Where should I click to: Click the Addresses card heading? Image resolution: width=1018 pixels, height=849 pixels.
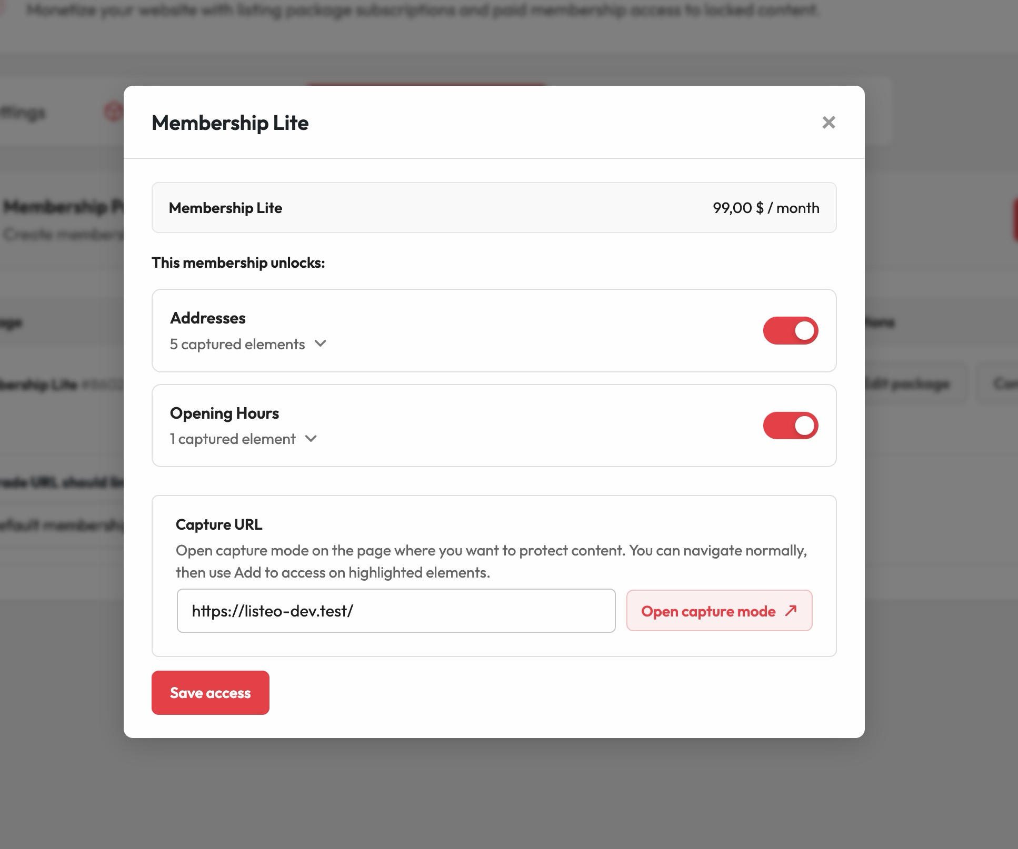[208, 318]
